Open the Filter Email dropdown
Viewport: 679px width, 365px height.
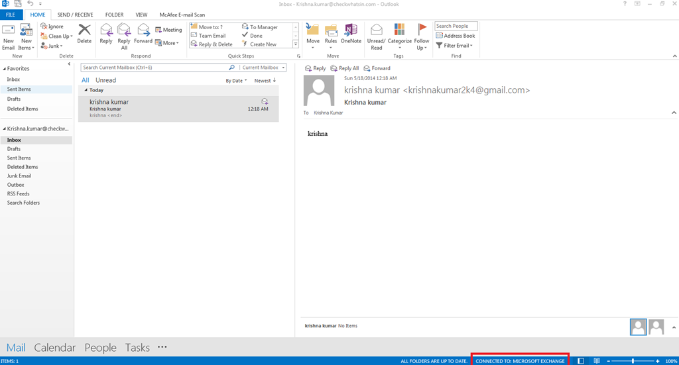pos(454,46)
